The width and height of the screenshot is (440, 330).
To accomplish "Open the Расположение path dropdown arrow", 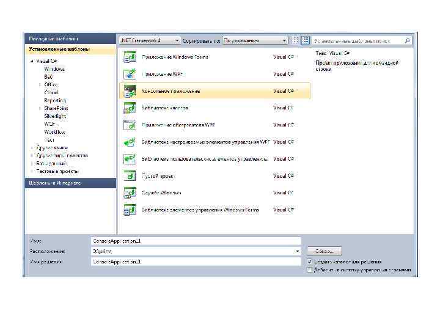I will click(297, 251).
